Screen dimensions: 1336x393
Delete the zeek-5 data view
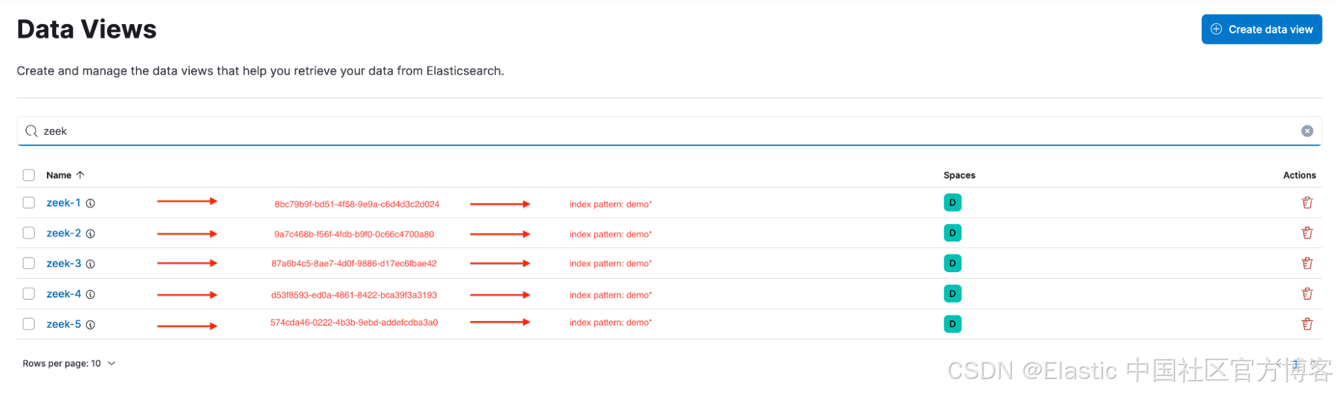coord(1307,324)
